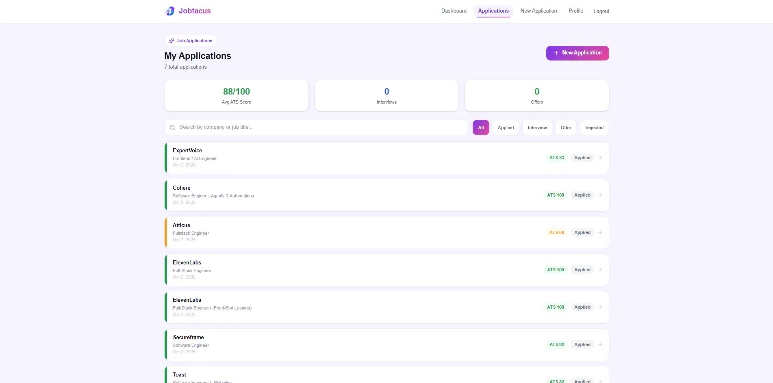Click ATS 100 badge on Cohere
This screenshot has height=383, width=773.
(x=555, y=195)
